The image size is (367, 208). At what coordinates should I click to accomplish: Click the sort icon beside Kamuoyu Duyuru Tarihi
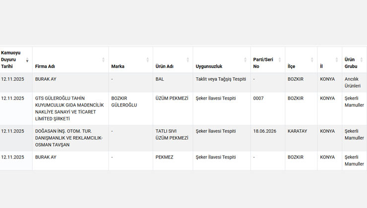27,60
